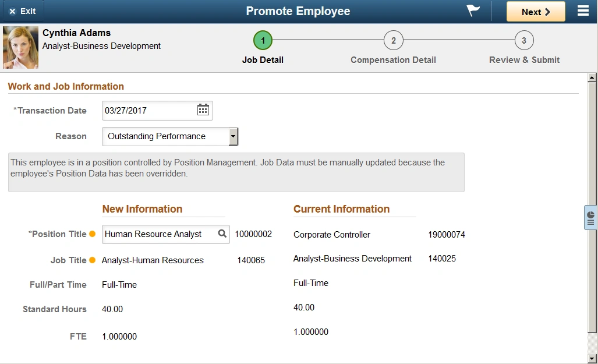Exit the Promote Employee page
598x364 pixels.
[x=22, y=11]
